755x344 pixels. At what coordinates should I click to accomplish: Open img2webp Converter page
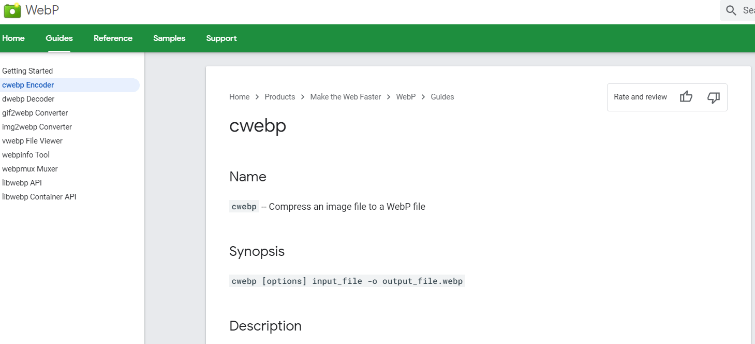tap(37, 127)
